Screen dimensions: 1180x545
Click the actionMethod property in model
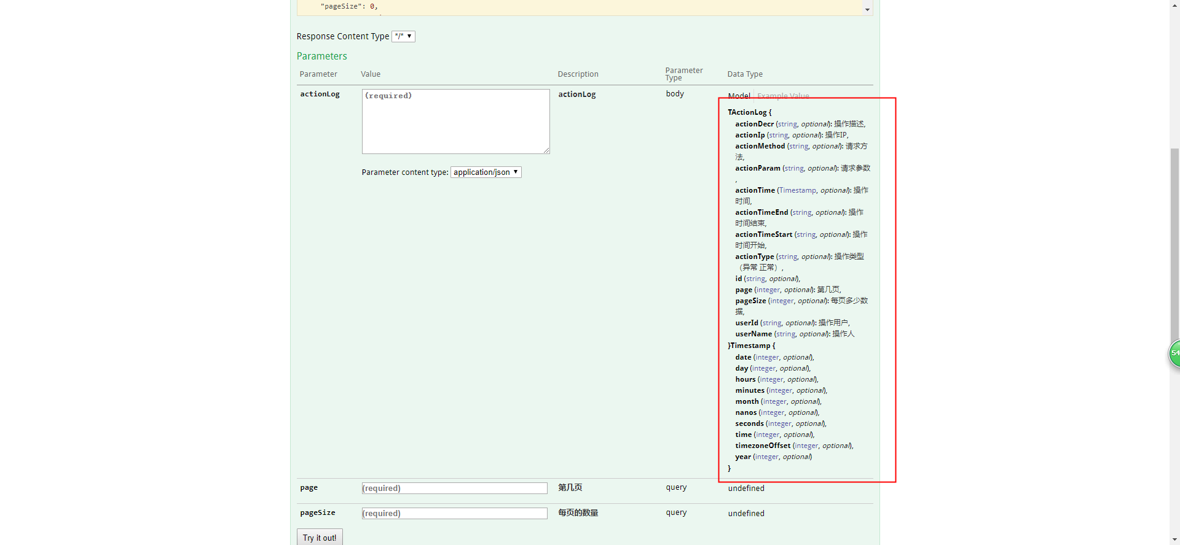click(x=760, y=146)
